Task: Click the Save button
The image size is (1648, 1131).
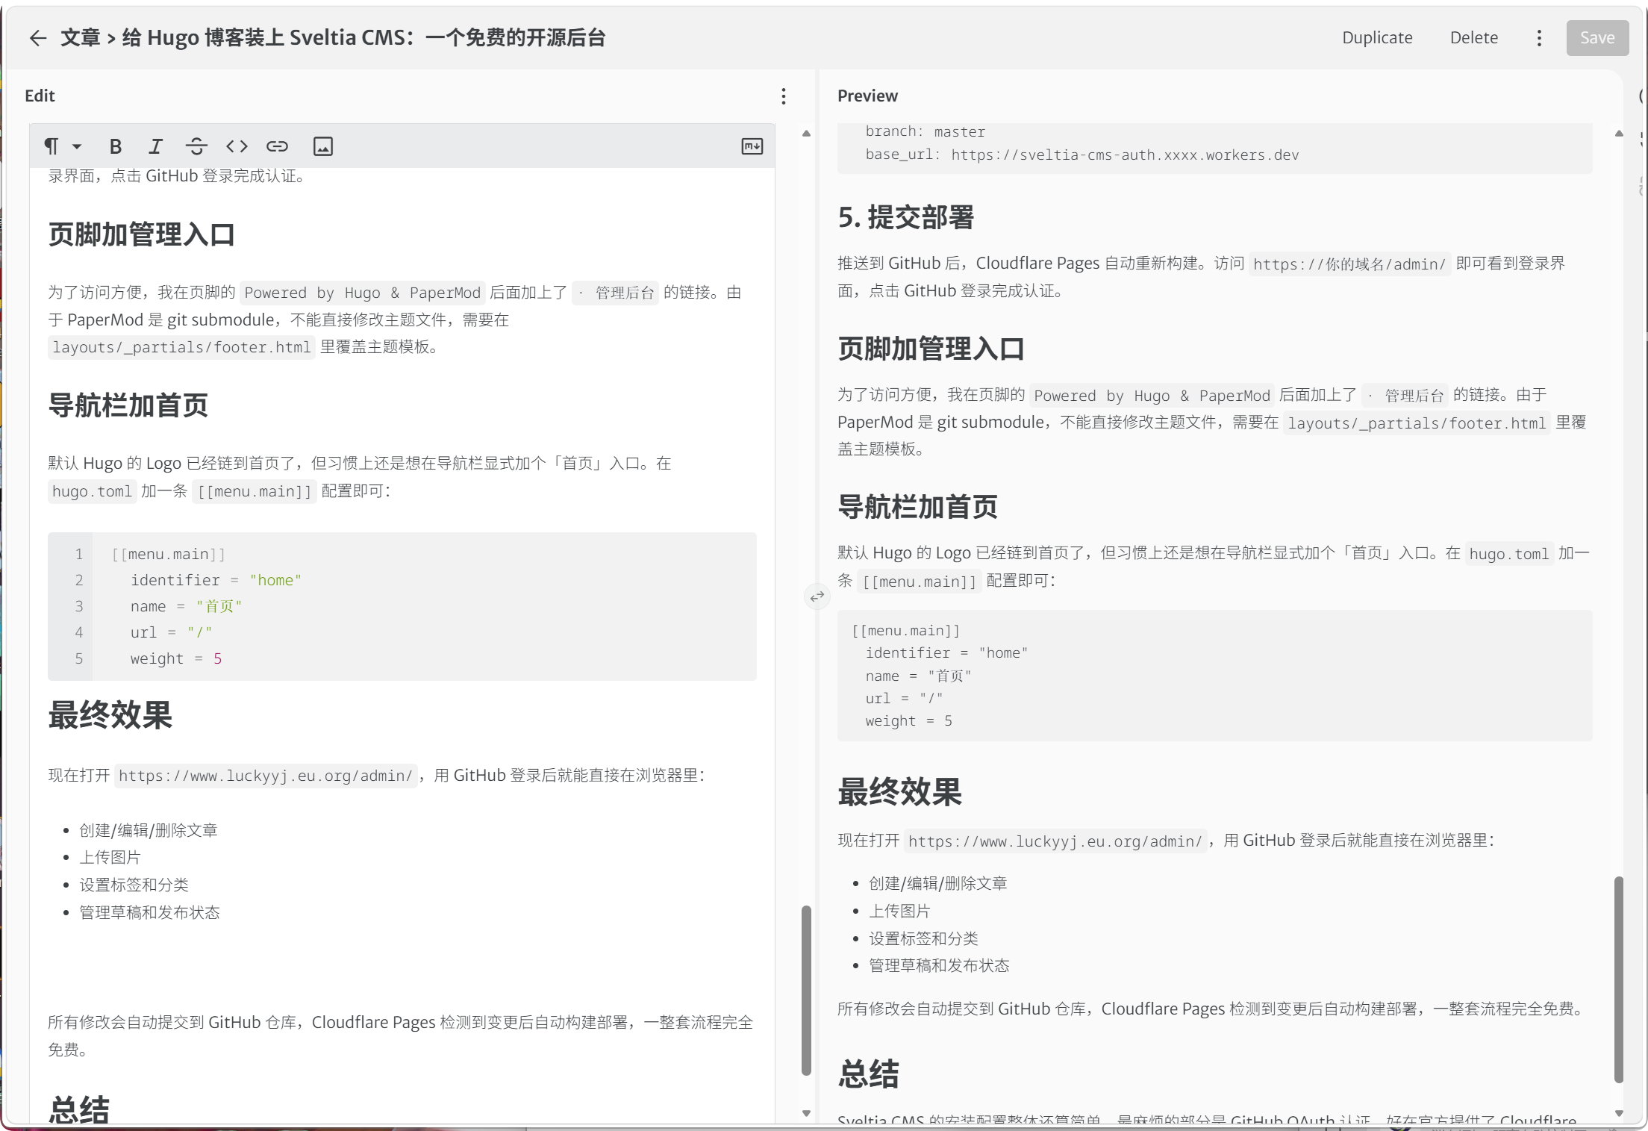Action: click(1597, 38)
